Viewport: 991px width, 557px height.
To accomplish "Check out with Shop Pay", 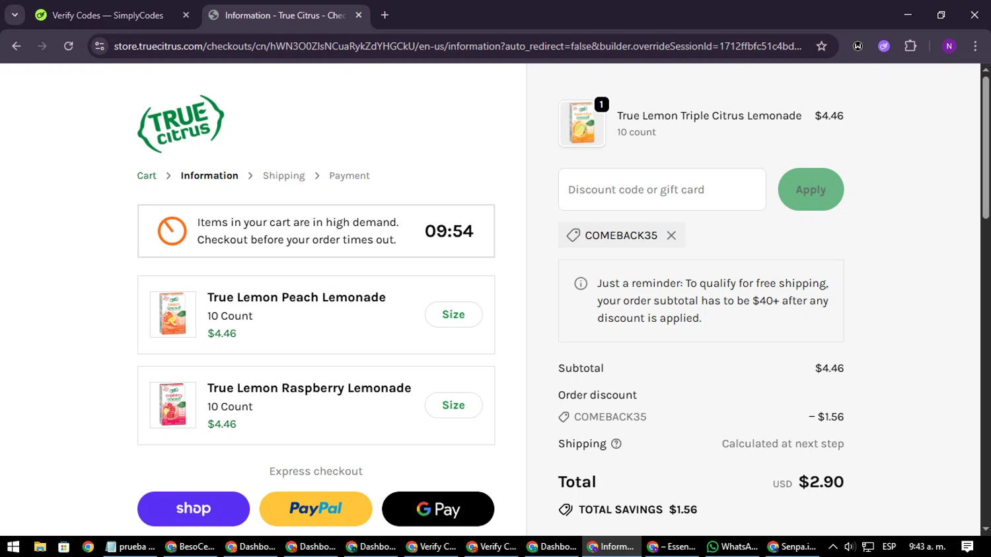I will [x=194, y=509].
